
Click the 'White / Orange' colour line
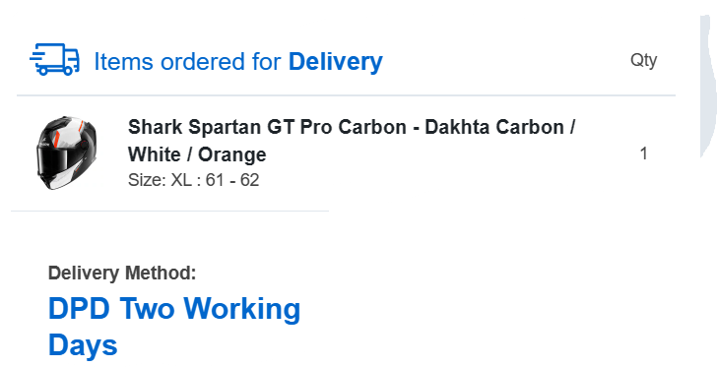[x=197, y=154]
